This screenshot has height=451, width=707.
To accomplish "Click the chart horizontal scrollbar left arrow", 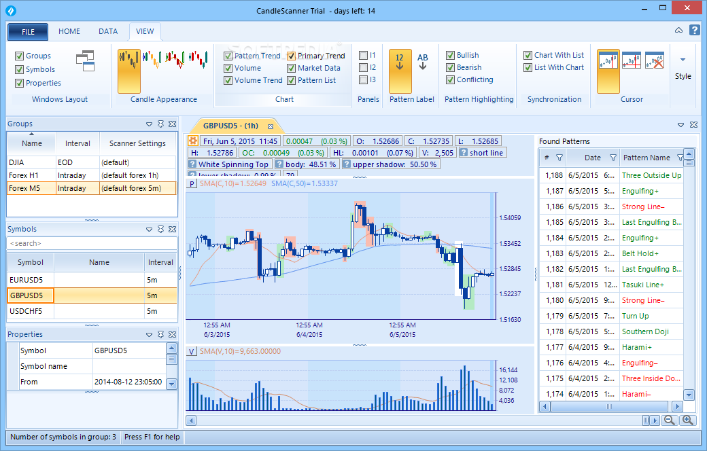I will (191, 420).
